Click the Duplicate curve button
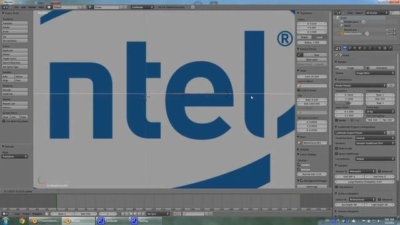400x225 pixels. 15,50
